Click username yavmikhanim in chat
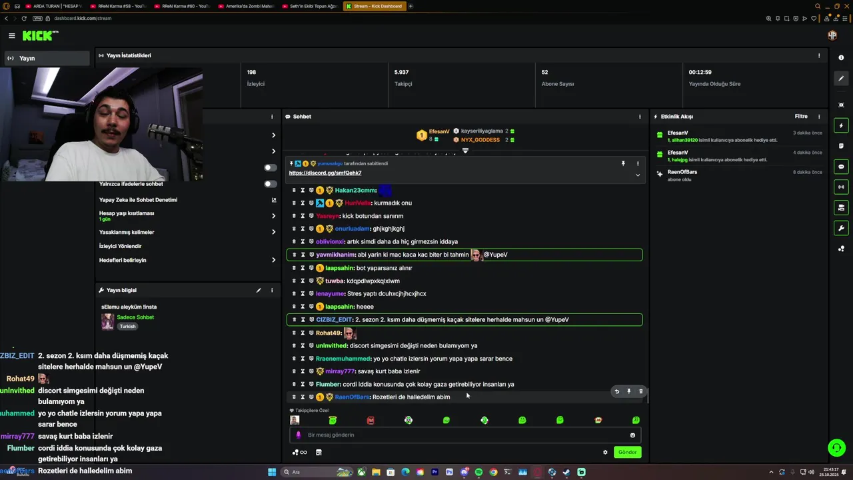The image size is (853, 480). tap(336, 255)
